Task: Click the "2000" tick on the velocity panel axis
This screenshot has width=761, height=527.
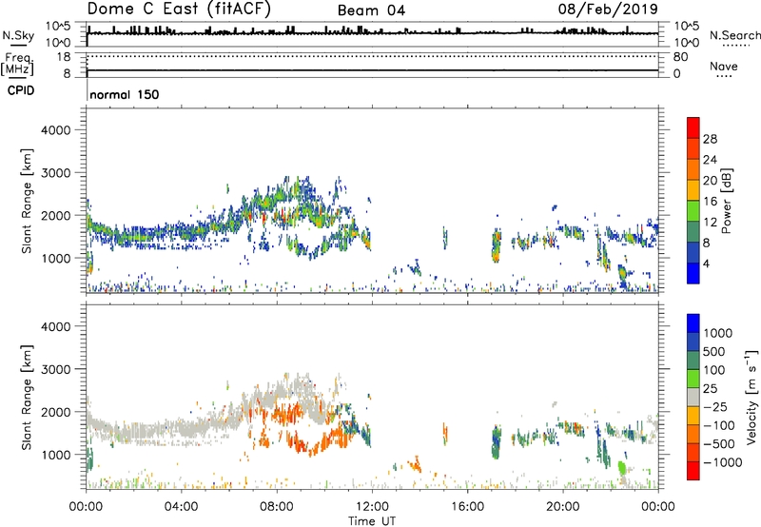Action: 55,412
